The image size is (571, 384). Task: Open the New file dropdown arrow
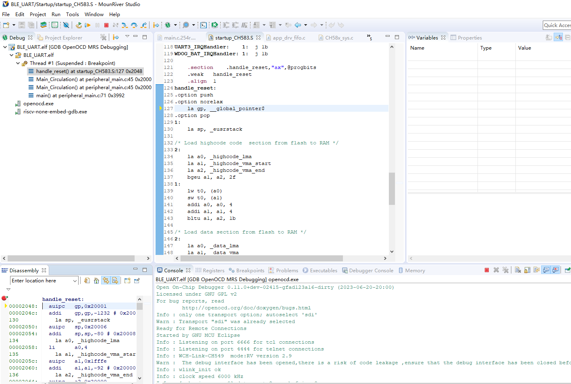14,25
